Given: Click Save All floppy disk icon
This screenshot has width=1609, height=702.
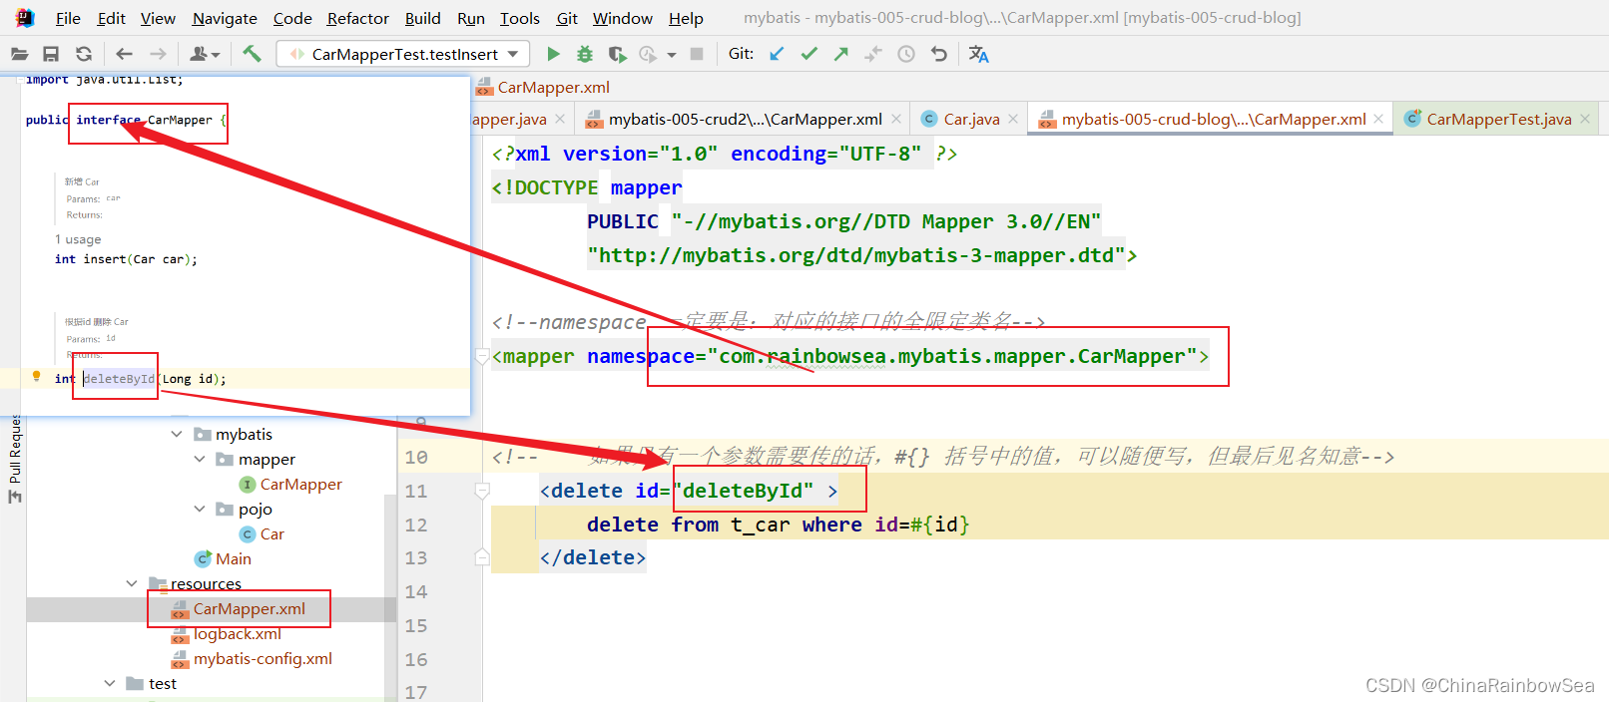Looking at the screenshot, I should 51,54.
